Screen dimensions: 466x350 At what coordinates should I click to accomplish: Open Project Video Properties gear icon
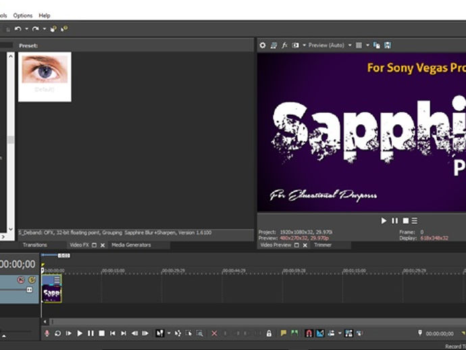click(x=263, y=45)
